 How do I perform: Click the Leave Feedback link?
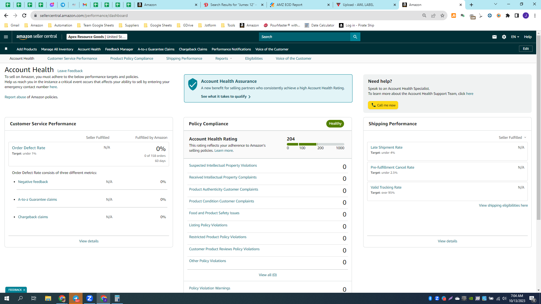[x=70, y=71]
